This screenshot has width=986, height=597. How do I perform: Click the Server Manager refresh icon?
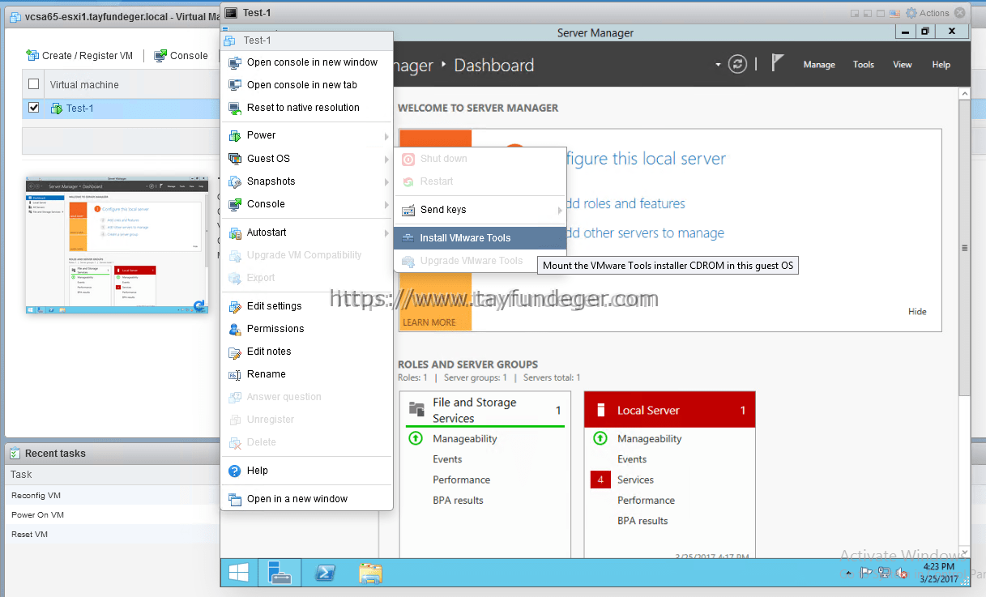737,65
